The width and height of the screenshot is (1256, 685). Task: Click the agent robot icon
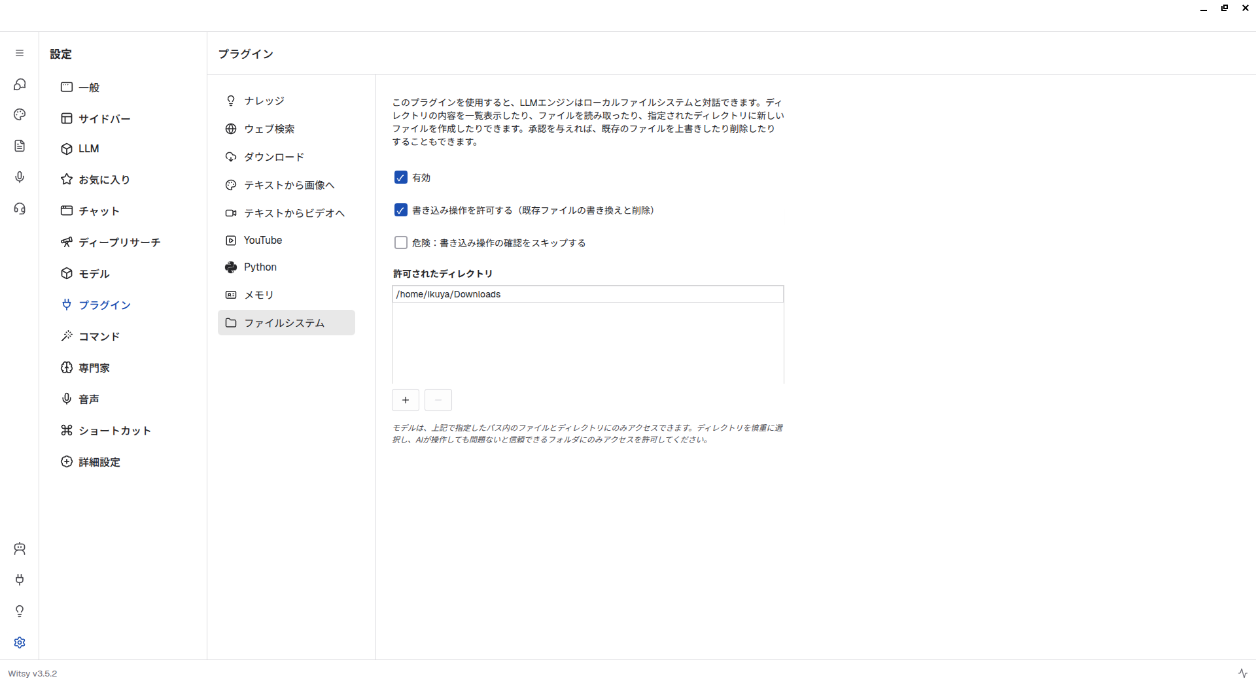[x=20, y=548]
